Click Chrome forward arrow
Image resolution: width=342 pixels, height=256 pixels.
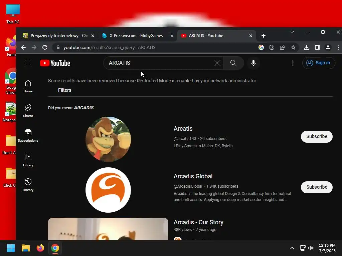34,47
